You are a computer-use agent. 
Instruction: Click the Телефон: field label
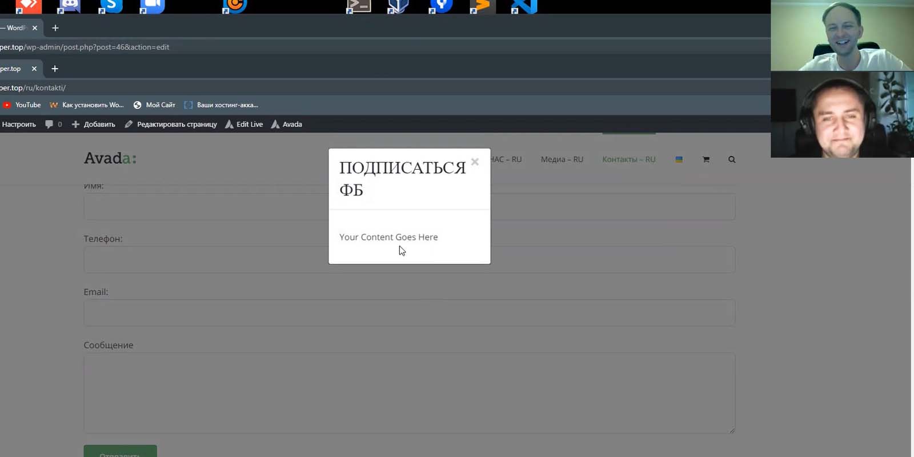[x=103, y=239]
